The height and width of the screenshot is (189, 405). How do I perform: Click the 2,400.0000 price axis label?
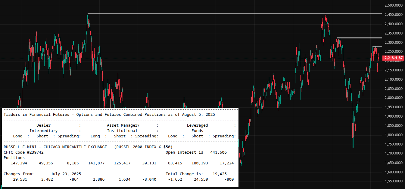pos(394,24)
